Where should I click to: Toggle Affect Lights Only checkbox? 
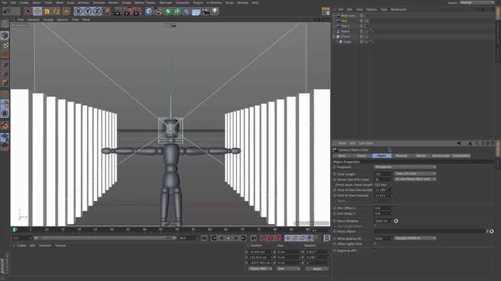(375, 244)
